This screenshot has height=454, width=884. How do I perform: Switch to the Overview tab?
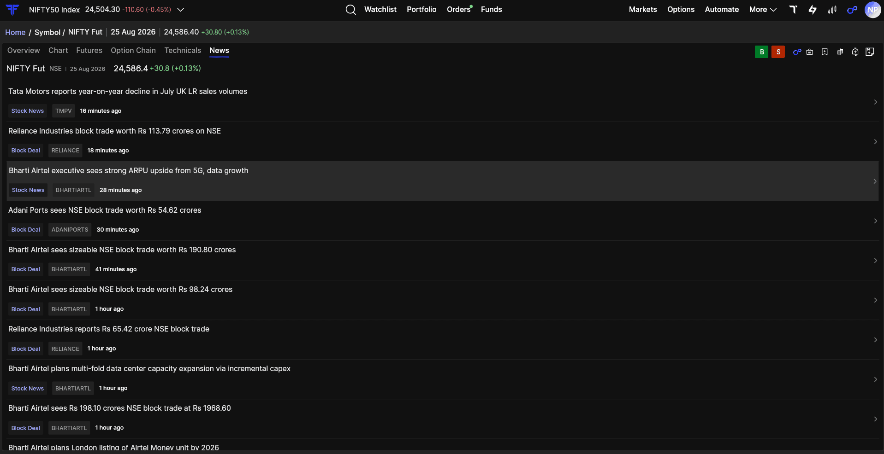click(24, 51)
